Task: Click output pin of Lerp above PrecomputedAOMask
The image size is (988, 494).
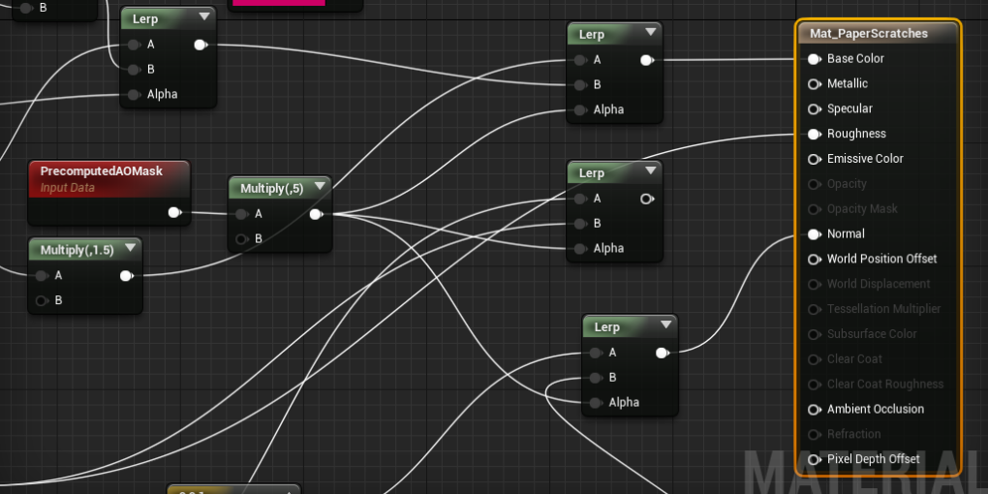Action: (x=201, y=45)
